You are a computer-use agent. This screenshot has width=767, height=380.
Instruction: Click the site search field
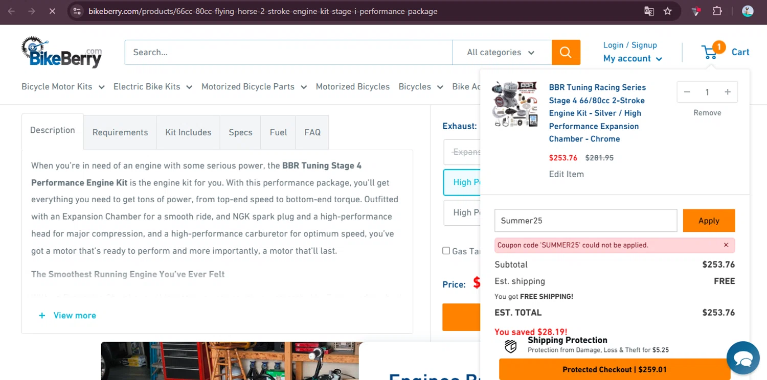288,52
